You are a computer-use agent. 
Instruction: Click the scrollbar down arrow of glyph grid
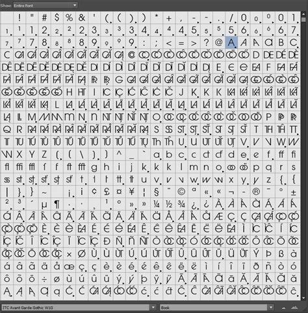point(303,298)
